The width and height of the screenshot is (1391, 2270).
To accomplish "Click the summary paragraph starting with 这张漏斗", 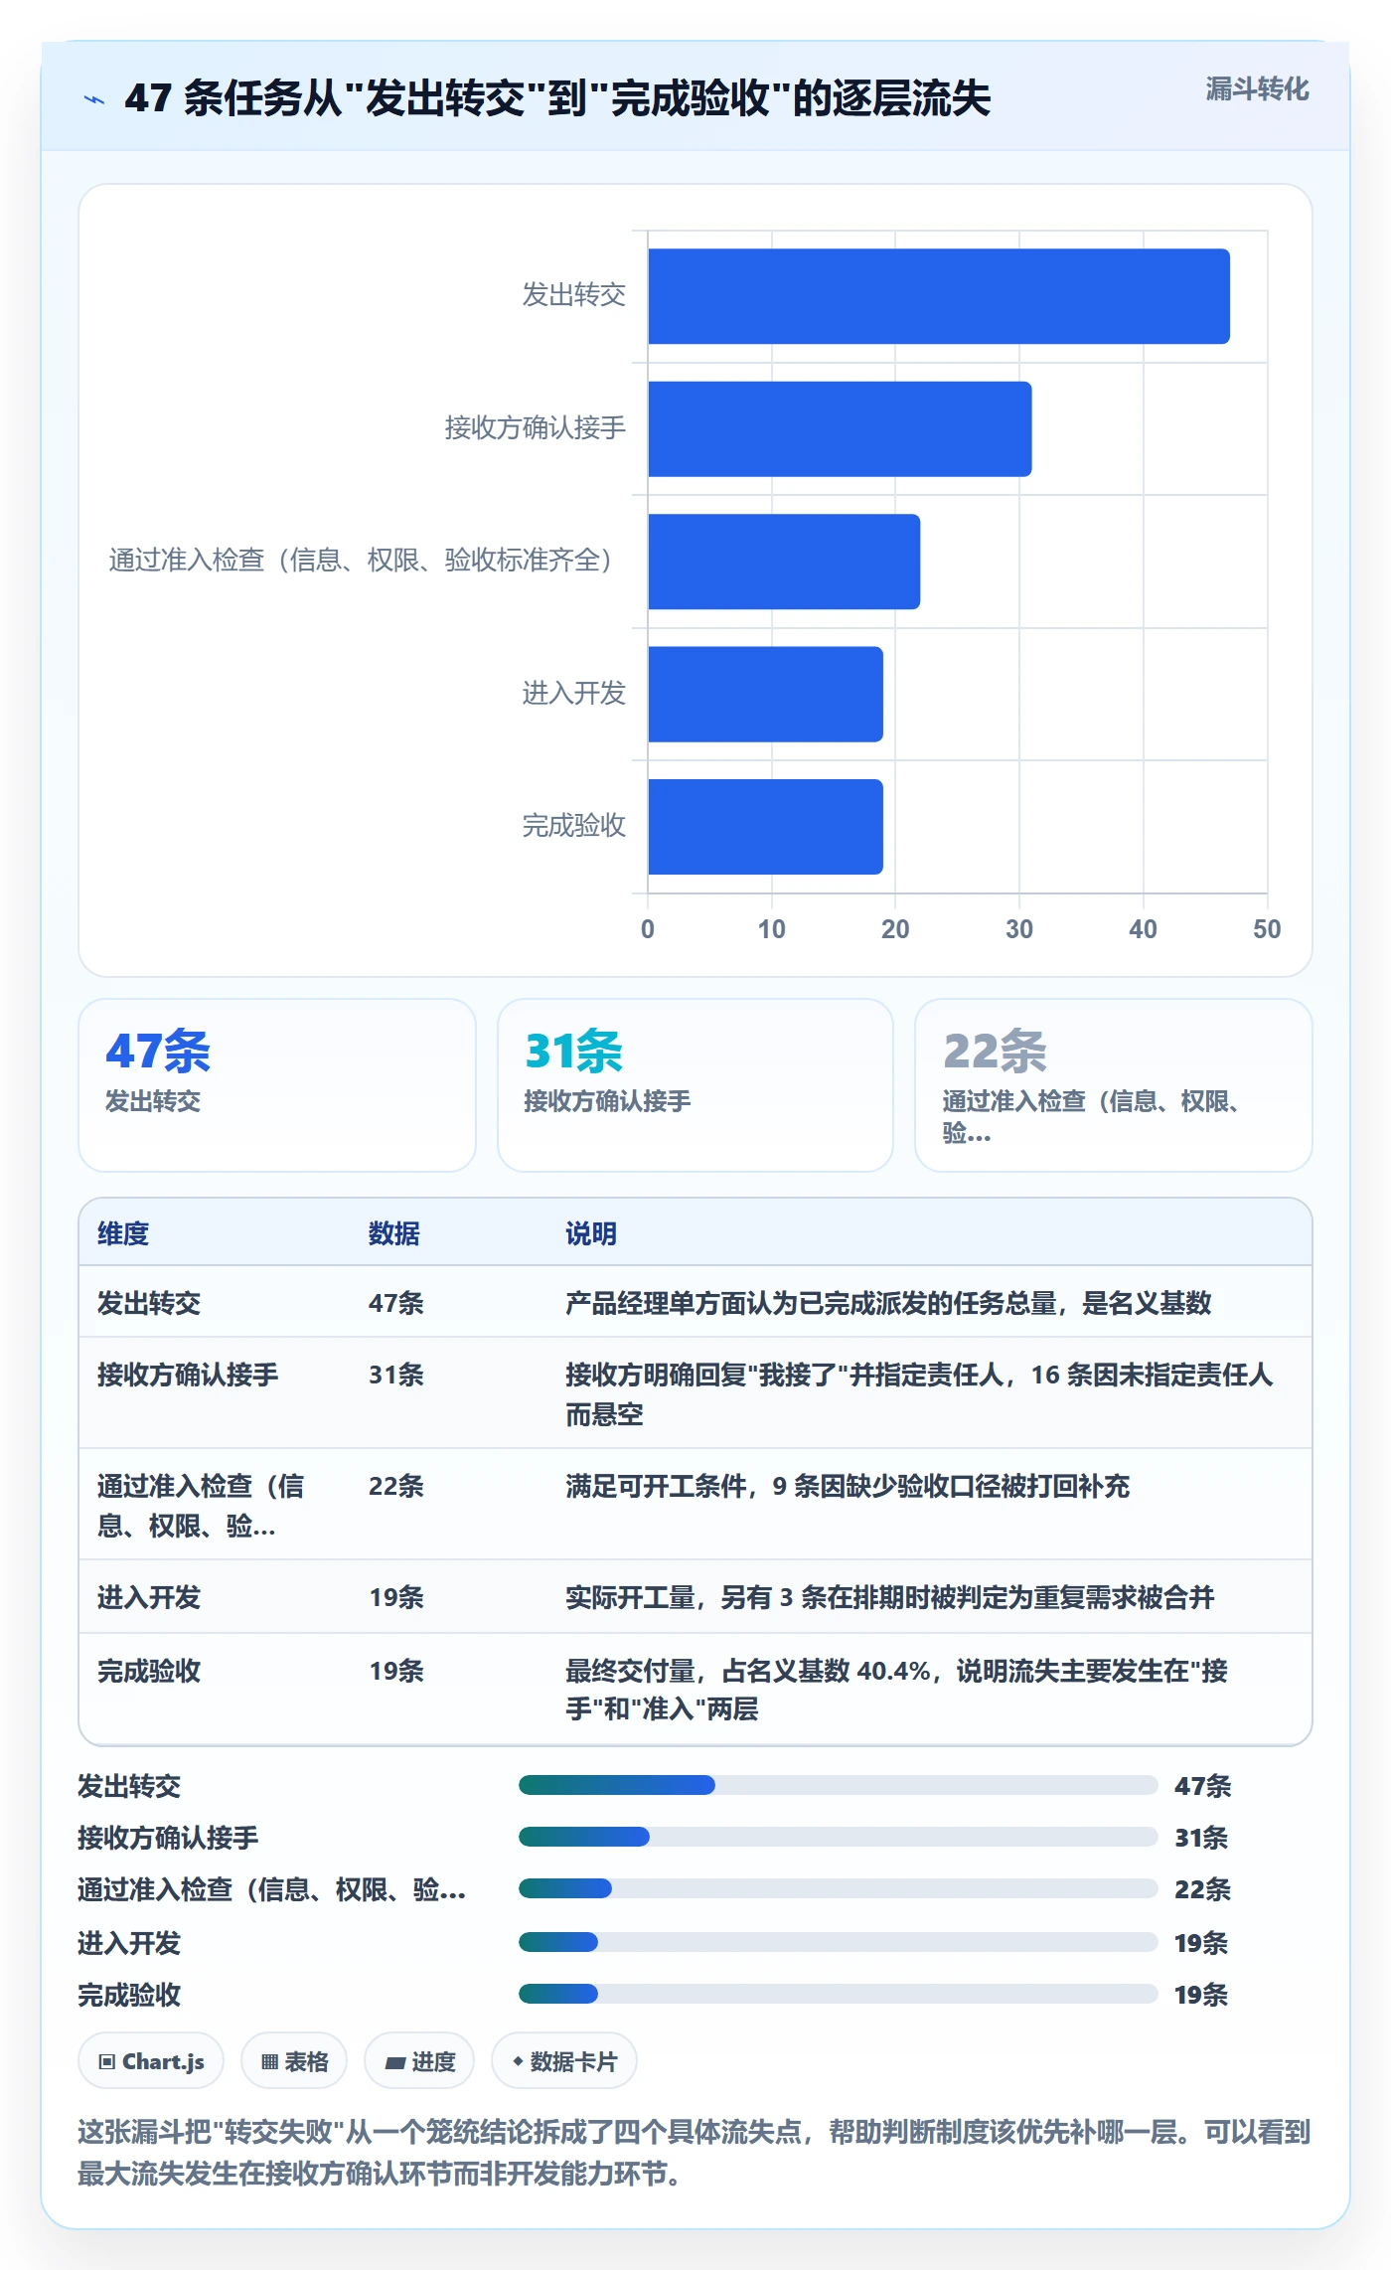I will [695, 2153].
